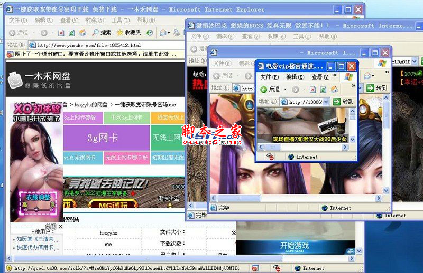Click the popup blocked information bar

tap(95, 54)
